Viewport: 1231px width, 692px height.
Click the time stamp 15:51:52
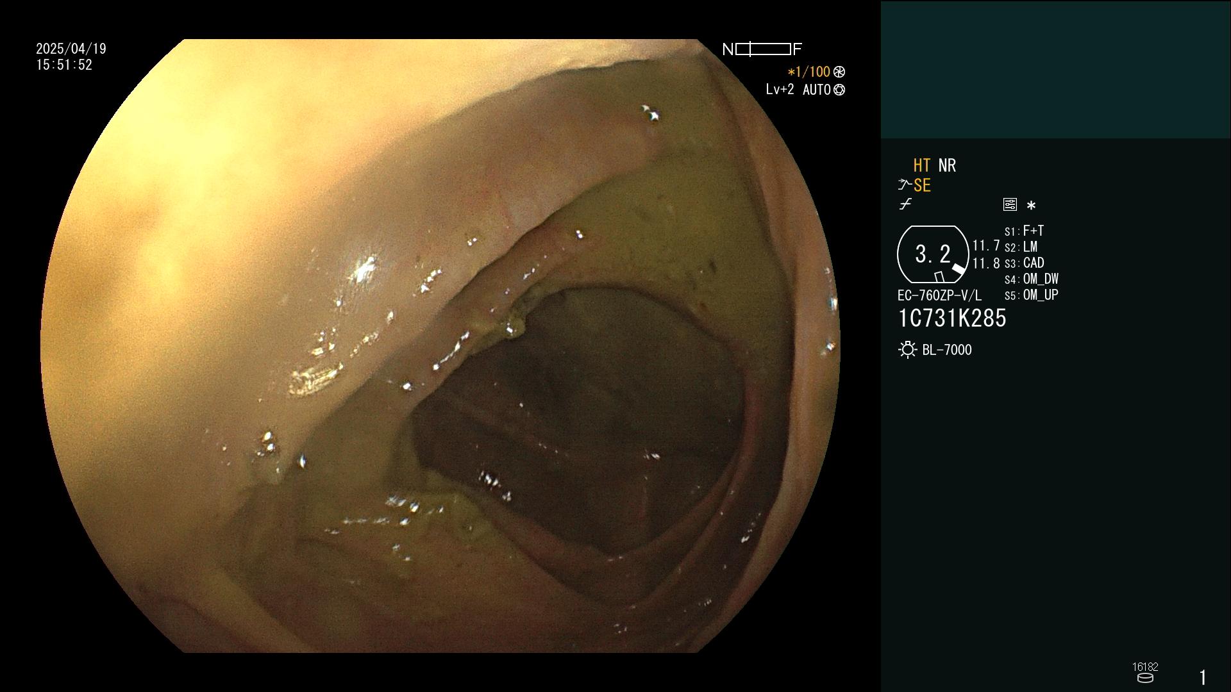(x=64, y=65)
